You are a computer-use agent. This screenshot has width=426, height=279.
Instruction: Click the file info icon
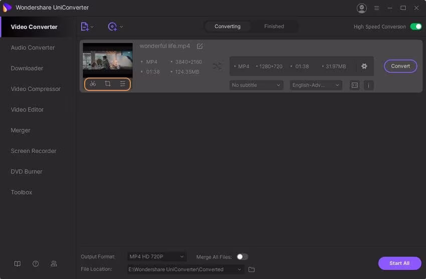click(368, 85)
